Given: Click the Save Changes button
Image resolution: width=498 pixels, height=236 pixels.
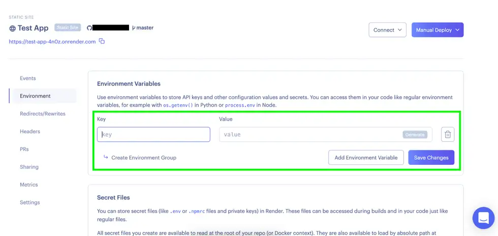Looking at the screenshot, I should pos(431,158).
